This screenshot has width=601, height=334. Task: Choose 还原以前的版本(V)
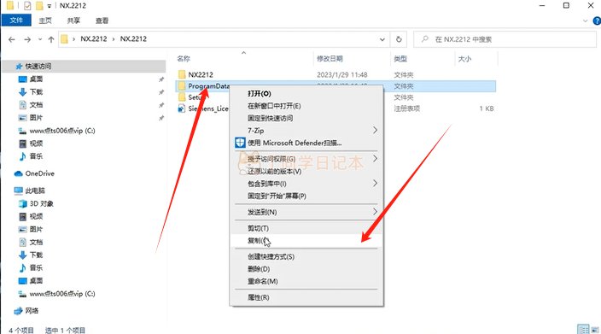306,171
